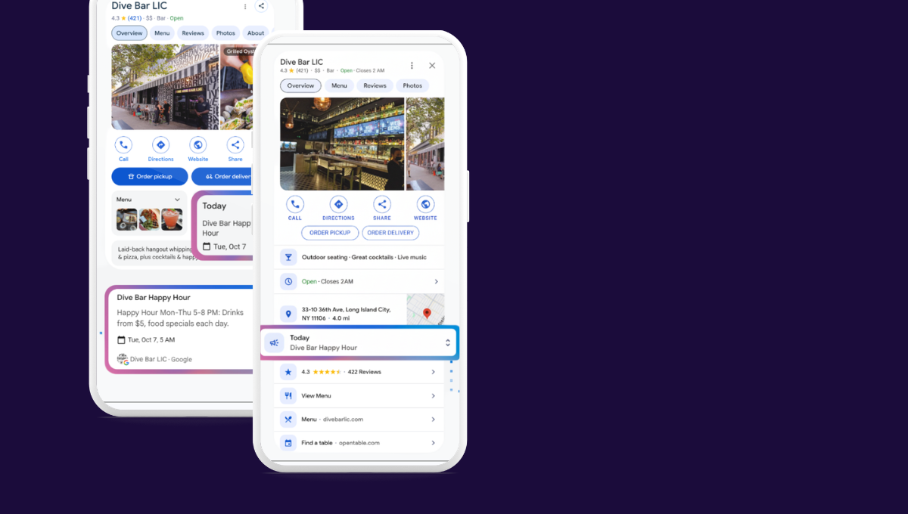Open the storefront photo on the back phone
Screen dimensions: 908x514
click(x=164, y=87)
